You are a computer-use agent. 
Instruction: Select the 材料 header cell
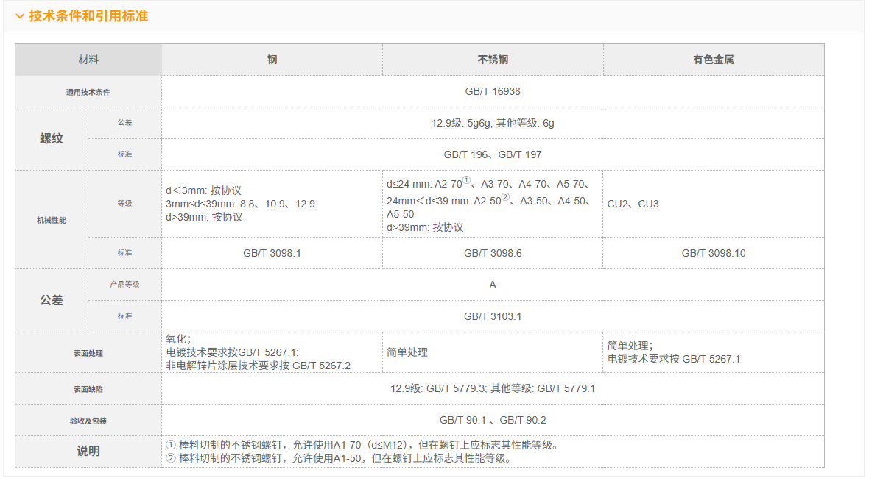pos(88,60)
